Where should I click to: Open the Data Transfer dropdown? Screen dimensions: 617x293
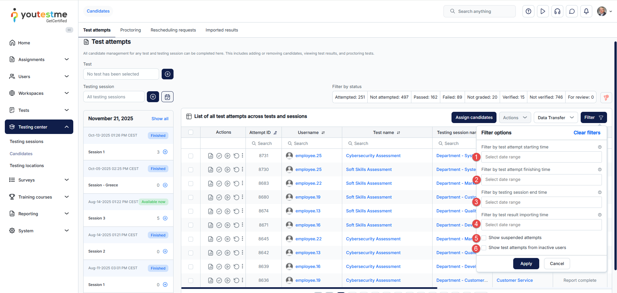[x=555, y=118]
